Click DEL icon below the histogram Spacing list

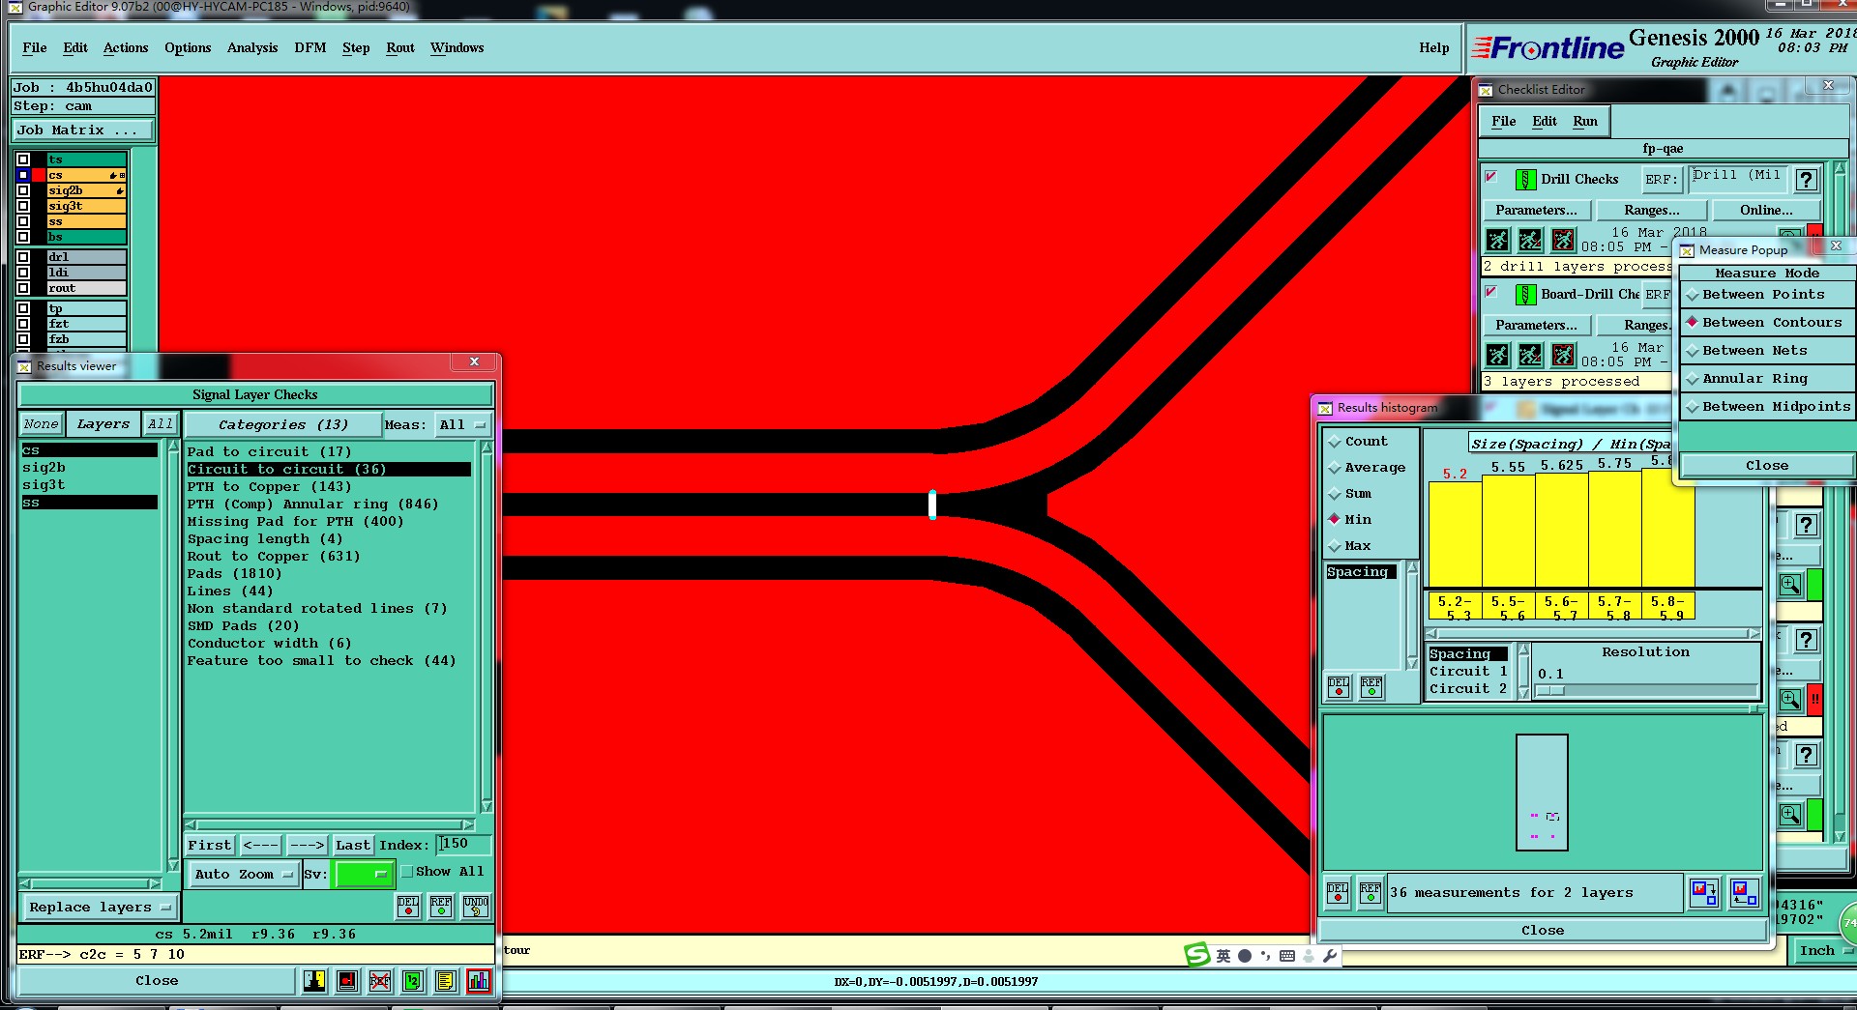pos(1339,687)
